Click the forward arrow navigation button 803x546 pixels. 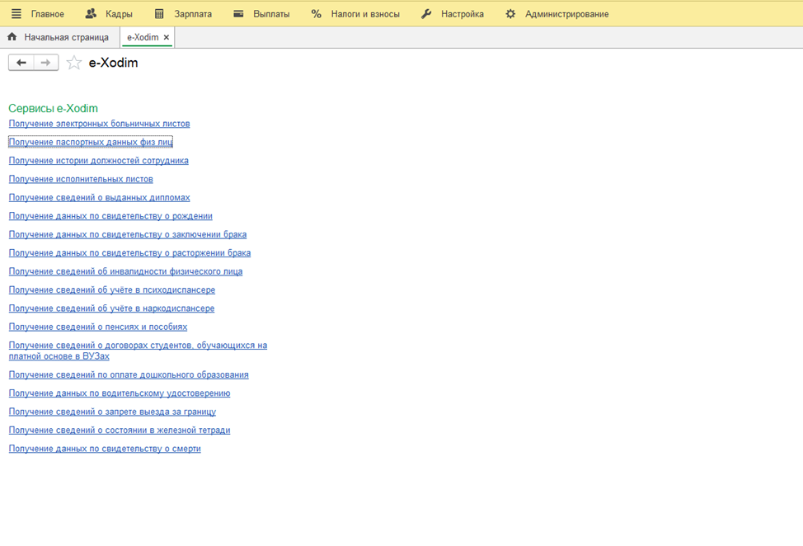46,63
